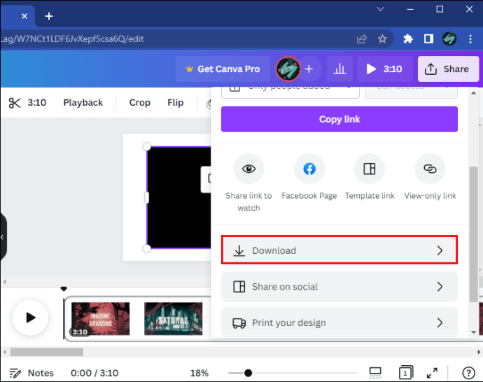Expand Share on social option
483x382 pixels.
click(339, 287)
